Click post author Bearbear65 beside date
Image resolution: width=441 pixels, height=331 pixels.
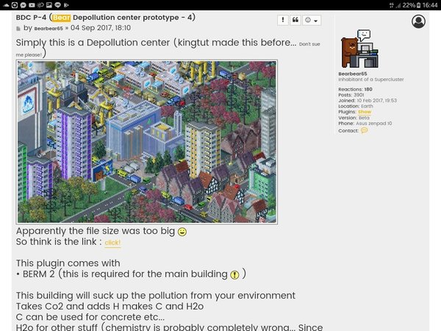(49, 29)
